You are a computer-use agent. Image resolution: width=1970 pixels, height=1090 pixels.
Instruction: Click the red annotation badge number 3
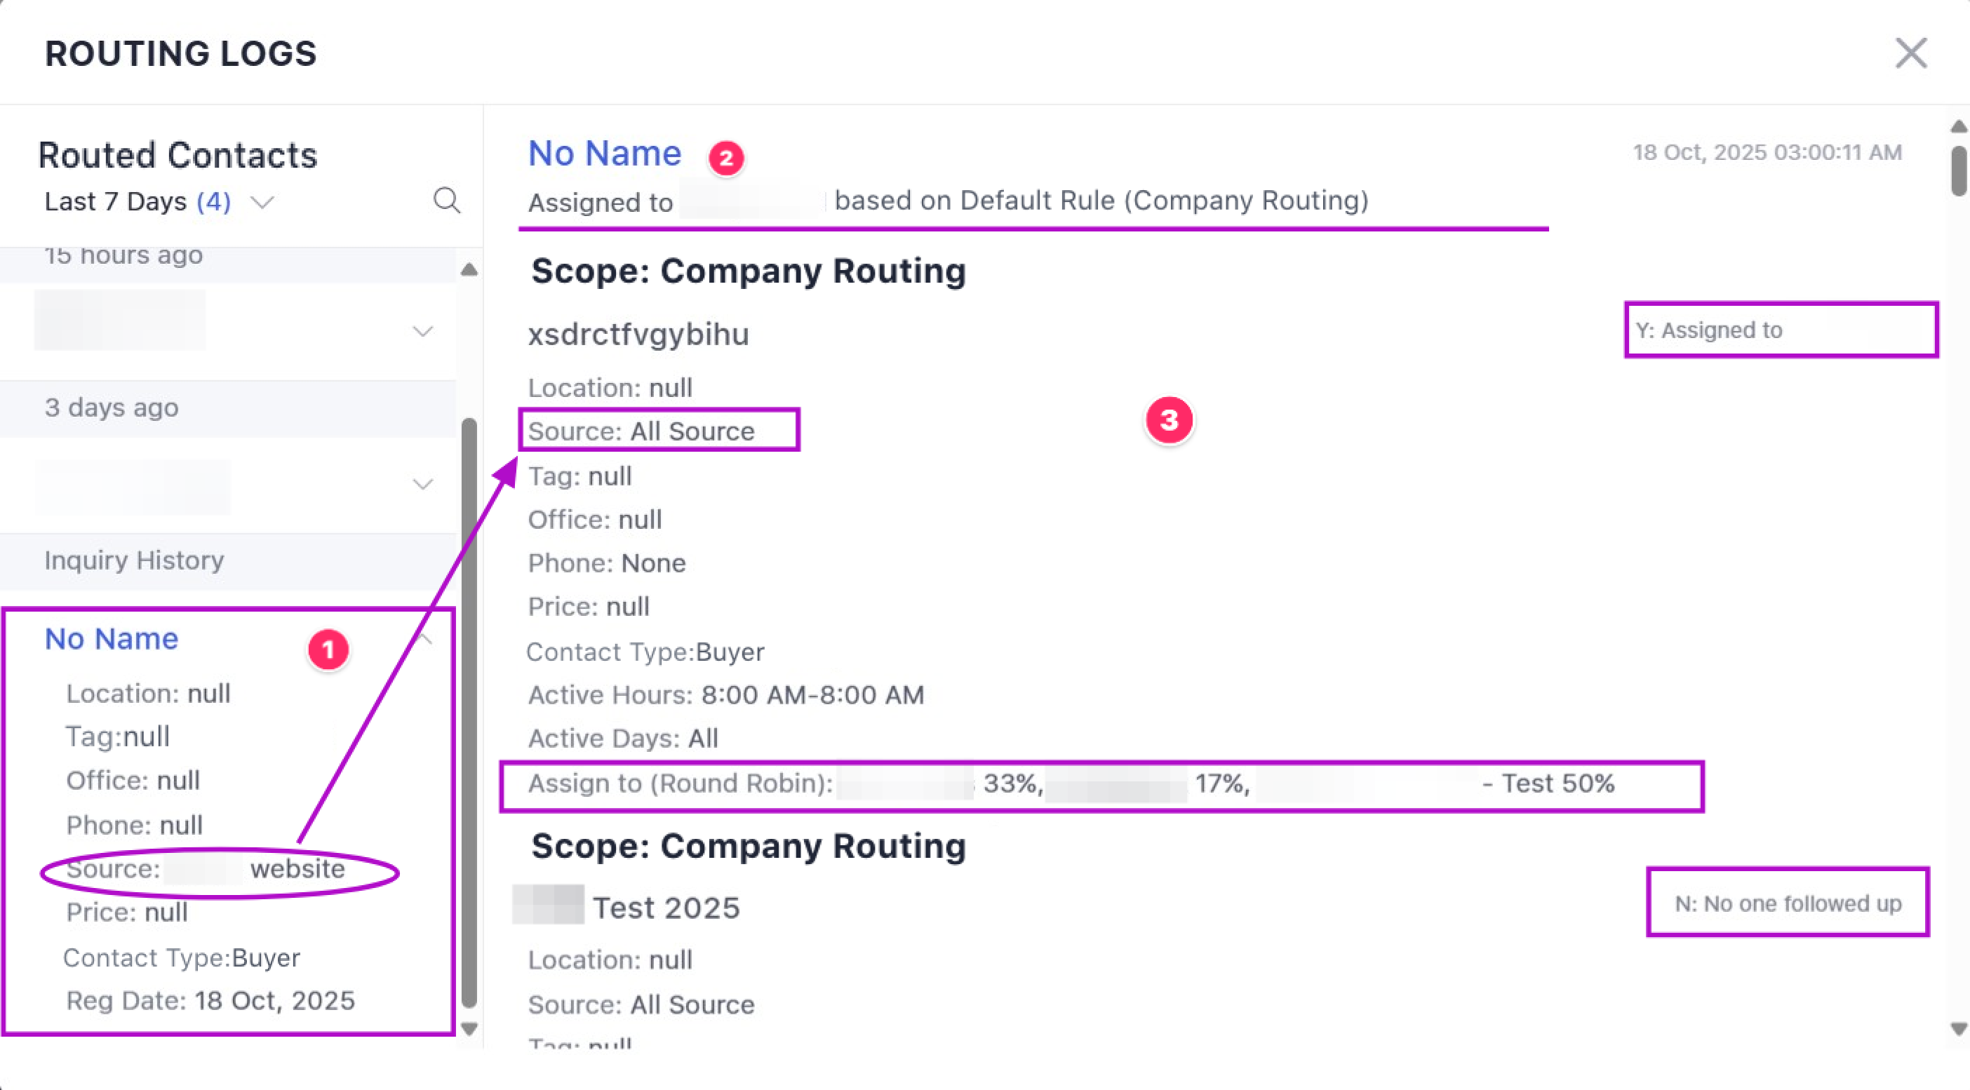point(1169,419)
